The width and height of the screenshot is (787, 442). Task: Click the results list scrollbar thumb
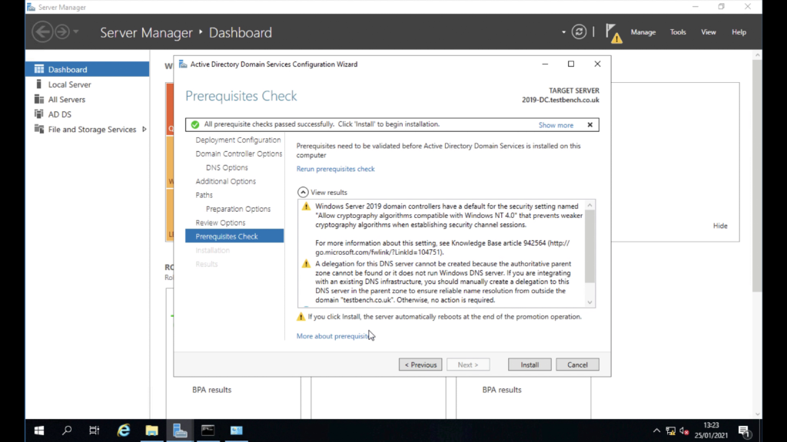point(589,246)
